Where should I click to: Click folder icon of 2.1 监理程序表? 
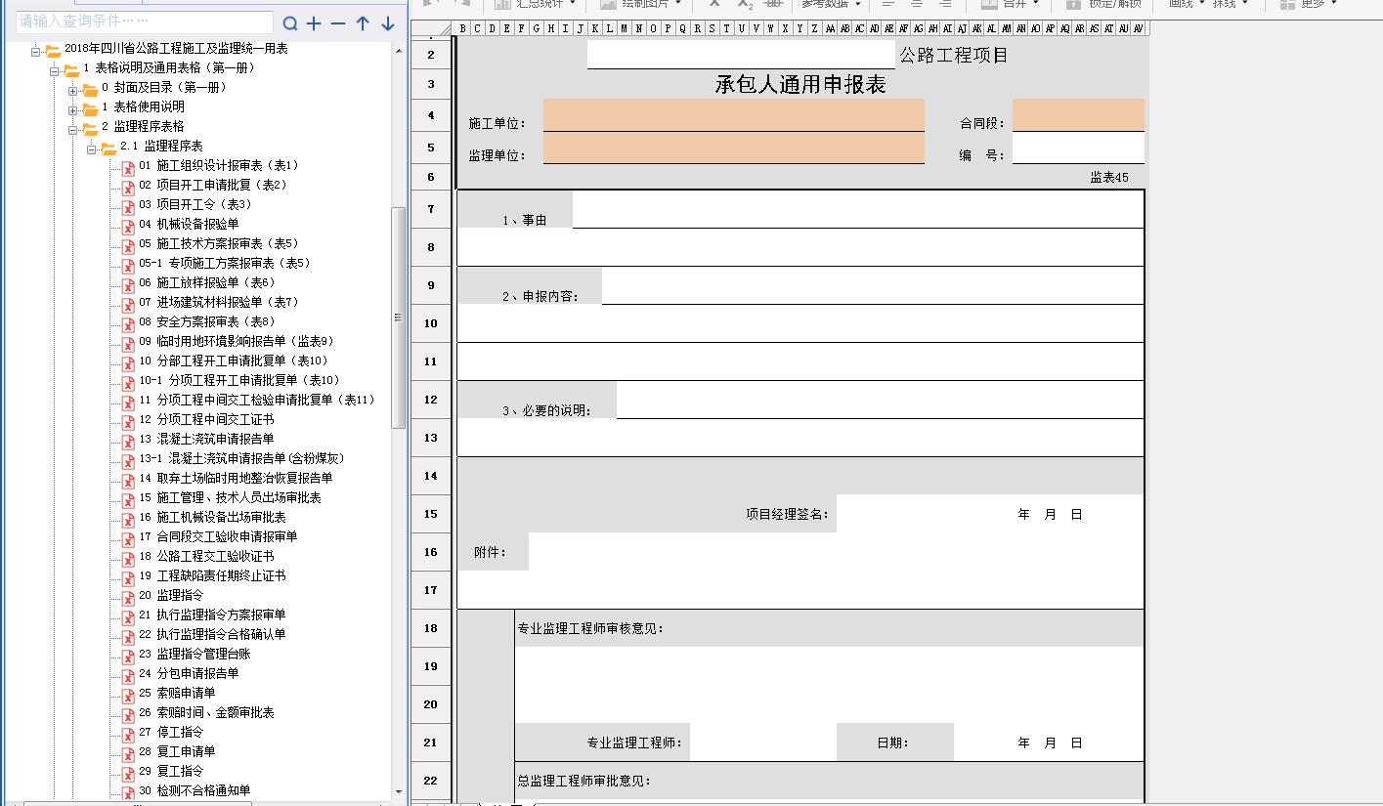tap(108, 148)
